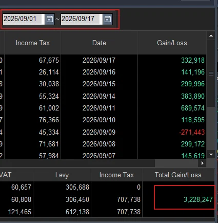The width and height of the screenshot is (218, 223).
Task: Open calendar picker for end date 2026/09/17
Action: [x=108, y=19]
